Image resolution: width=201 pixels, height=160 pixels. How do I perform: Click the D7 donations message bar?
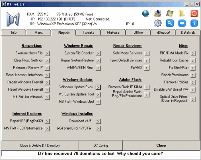point(100,153)
